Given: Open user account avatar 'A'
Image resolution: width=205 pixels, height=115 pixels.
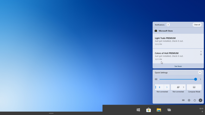Looking at the screenshot, I should [200, 100].
